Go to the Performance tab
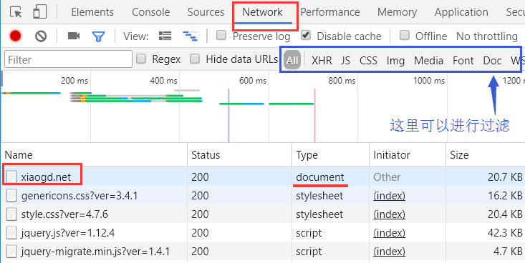525x263 pixels. [x=329, y=12]
